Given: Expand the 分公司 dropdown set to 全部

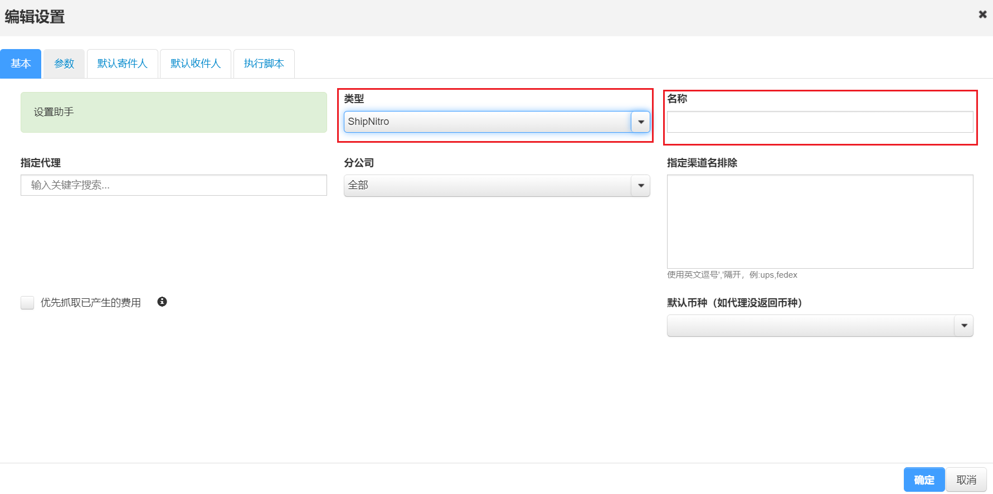Looking at the screenshot, I should 497,185.
